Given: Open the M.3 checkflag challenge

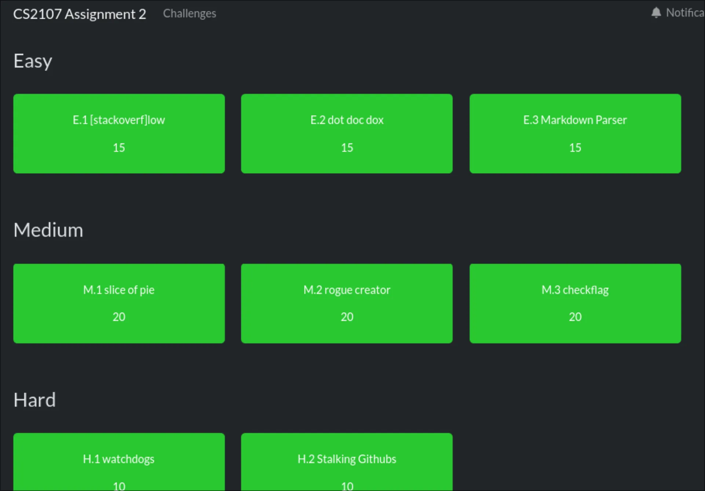Looking at the screenshot, I should tap(574, 303).
